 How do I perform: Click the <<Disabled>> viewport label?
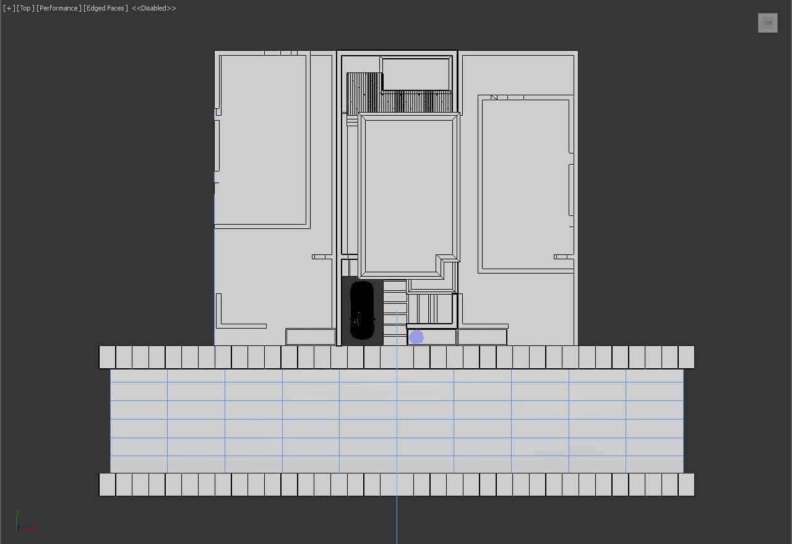[154, 8]
